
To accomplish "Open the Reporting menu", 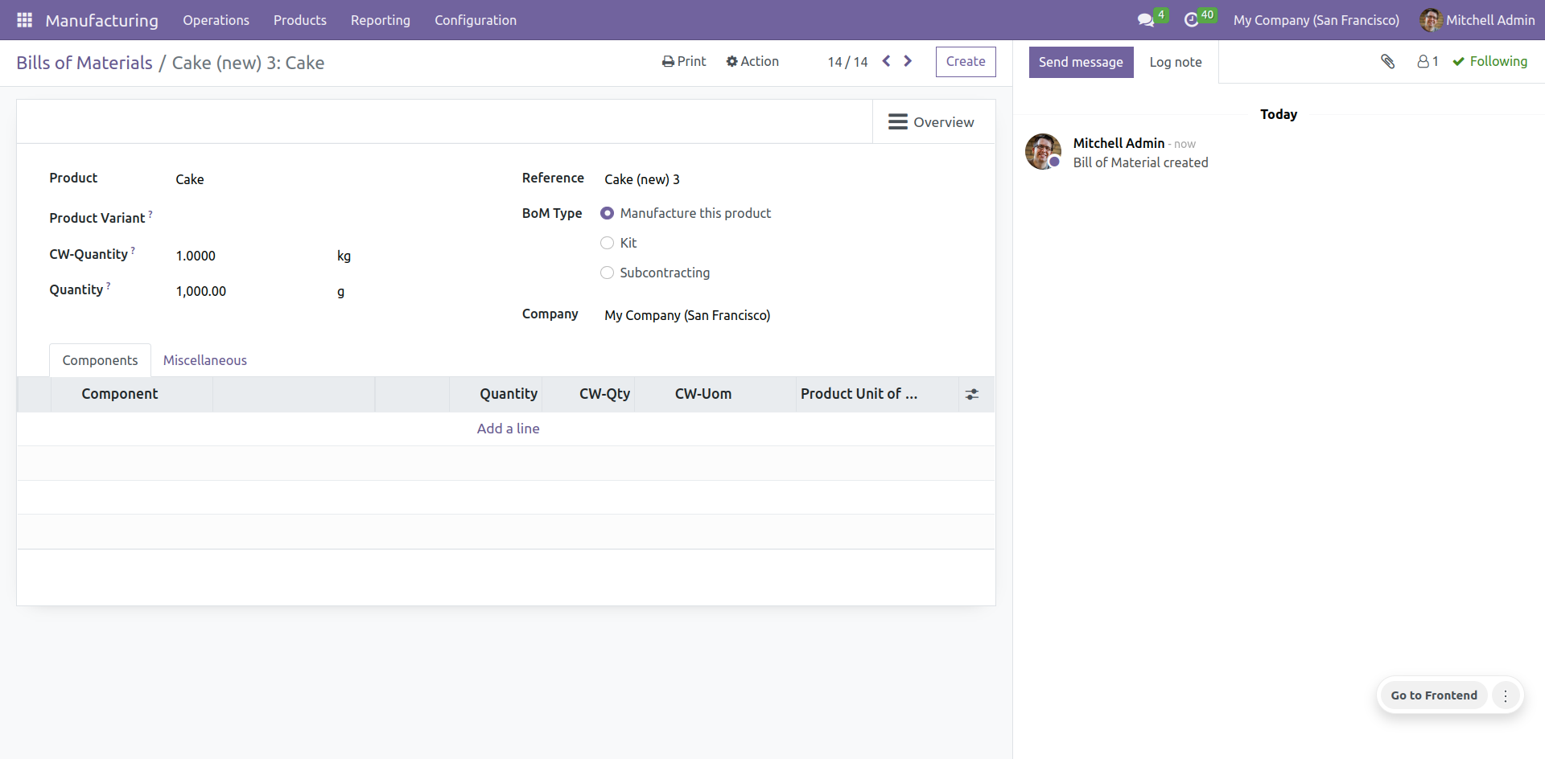I will click(381, 20).
